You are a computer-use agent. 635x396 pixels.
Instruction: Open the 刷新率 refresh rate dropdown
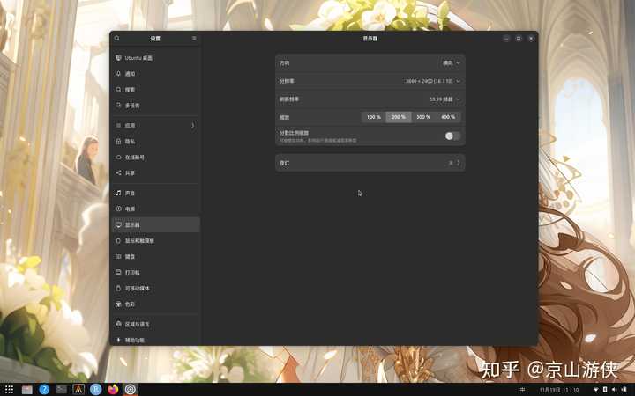(370, 99)
